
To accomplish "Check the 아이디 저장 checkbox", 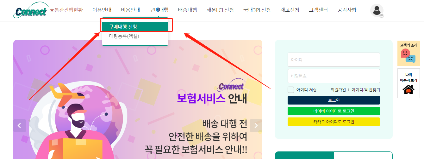I will [291, 90].
